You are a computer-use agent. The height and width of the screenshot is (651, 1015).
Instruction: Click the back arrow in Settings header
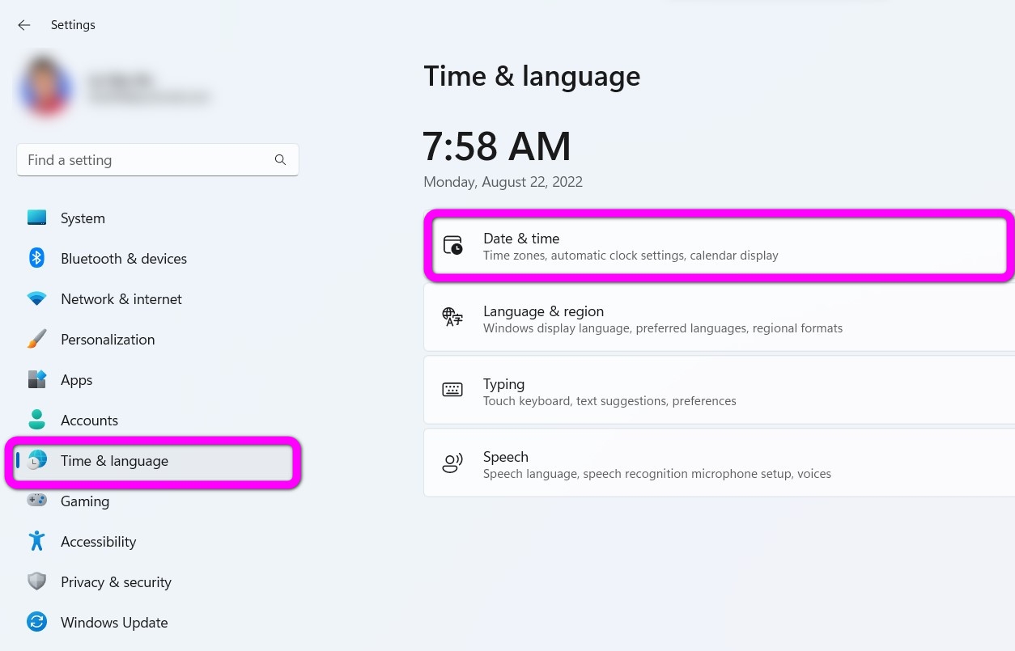(24, 25)
